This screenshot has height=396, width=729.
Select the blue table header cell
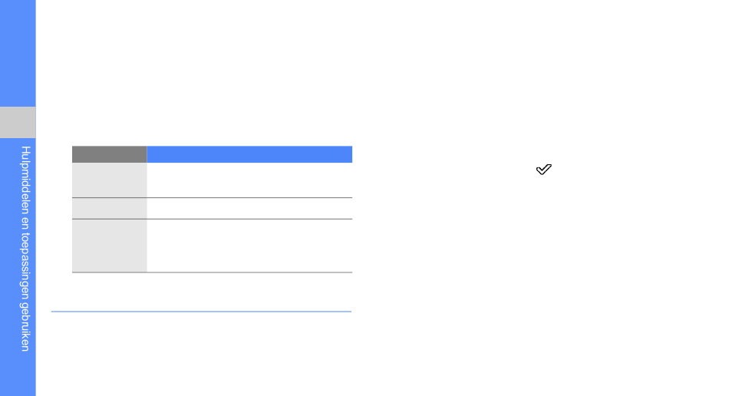click(x=249, y=154)
